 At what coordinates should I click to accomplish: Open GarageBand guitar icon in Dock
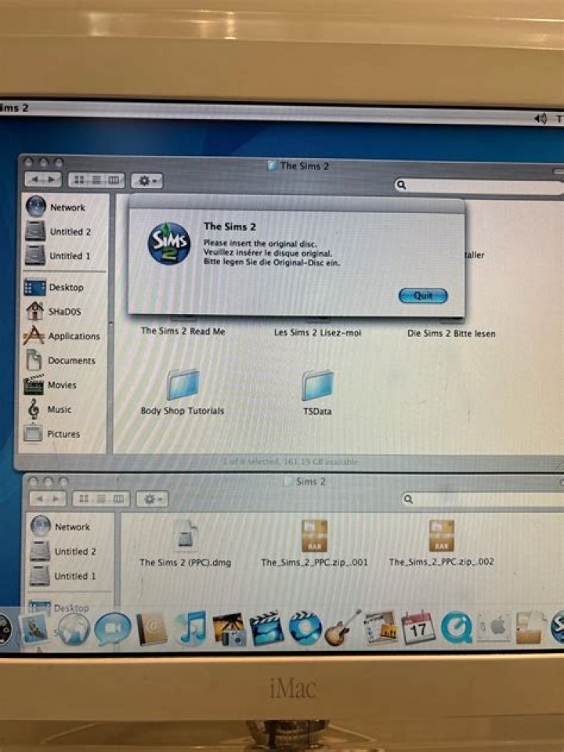(342, 628)
